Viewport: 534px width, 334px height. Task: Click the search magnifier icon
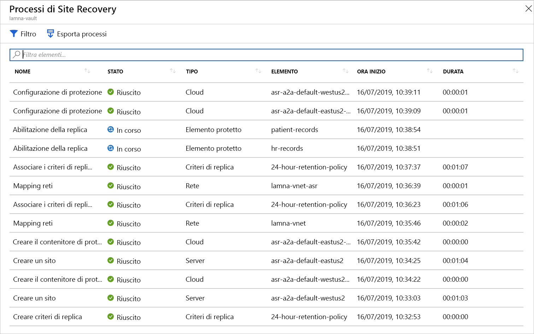coord(17,54)
